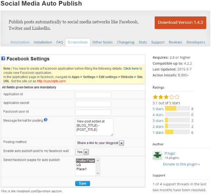
Task: Click inside the Message format text area
Action: (94, 127)
